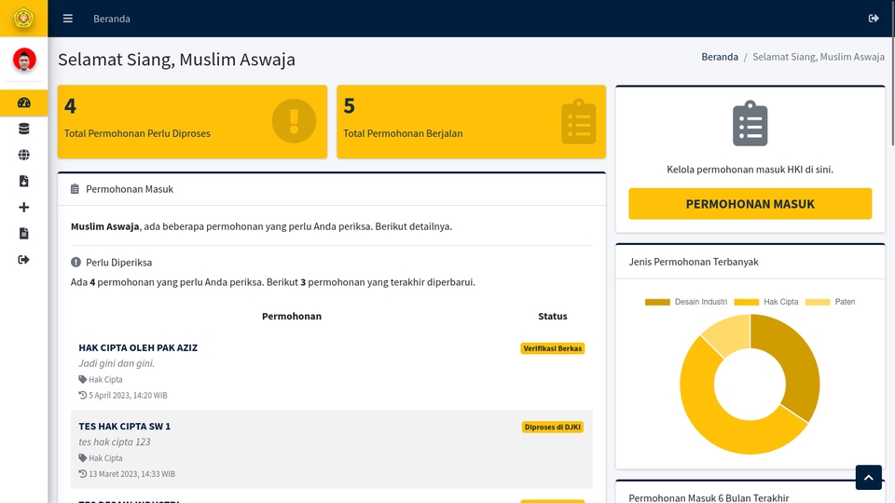Screen dimensions: 895x503
Task: Click the history icon beside 13 Maret 2023
Action: tap(83, 474)
